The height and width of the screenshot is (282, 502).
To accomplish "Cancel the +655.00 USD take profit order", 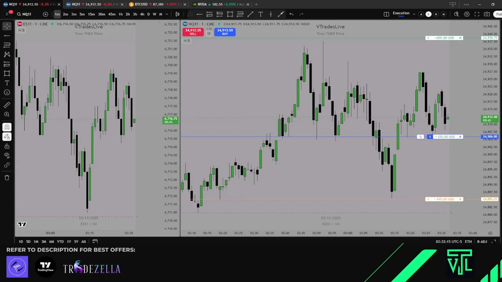I will point(460,38).
